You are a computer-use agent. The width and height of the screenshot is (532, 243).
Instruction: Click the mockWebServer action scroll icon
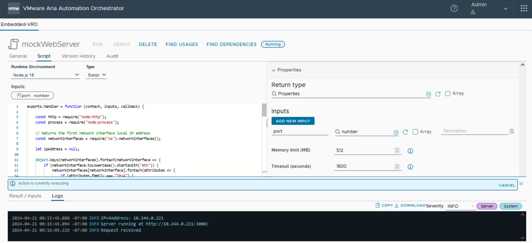point(13,44)
